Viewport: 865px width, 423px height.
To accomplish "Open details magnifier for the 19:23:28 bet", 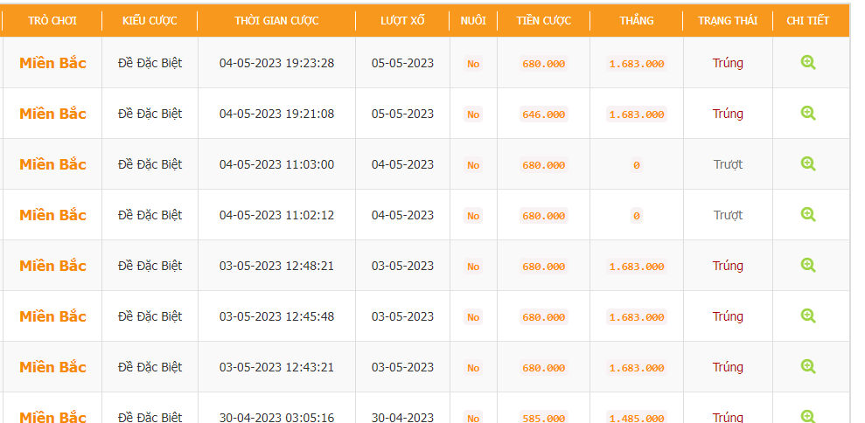I will (x=807, y=62).
